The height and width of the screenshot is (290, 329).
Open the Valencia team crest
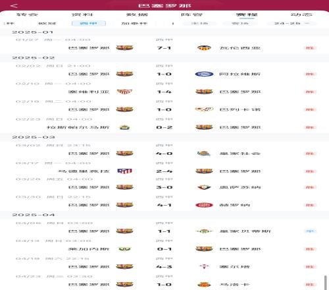click(204, 48)
